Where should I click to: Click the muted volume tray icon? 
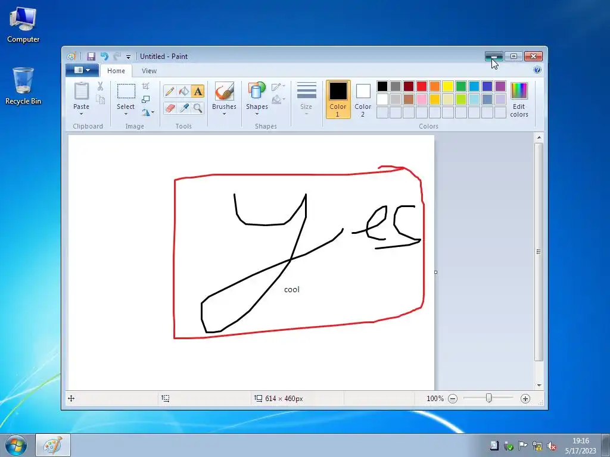tap(552, 446)
